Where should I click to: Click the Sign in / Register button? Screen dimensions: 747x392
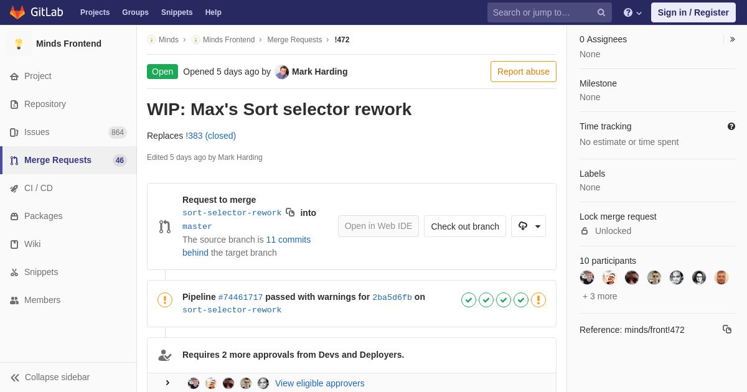(693, 12)
